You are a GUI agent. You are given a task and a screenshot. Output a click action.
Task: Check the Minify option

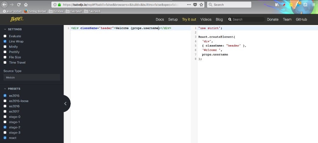point(5,46)
